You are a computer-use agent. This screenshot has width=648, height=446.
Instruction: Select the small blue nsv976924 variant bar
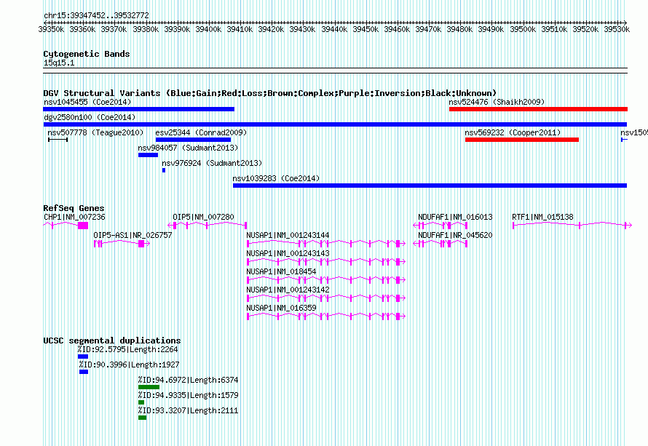tap(164, 170)
